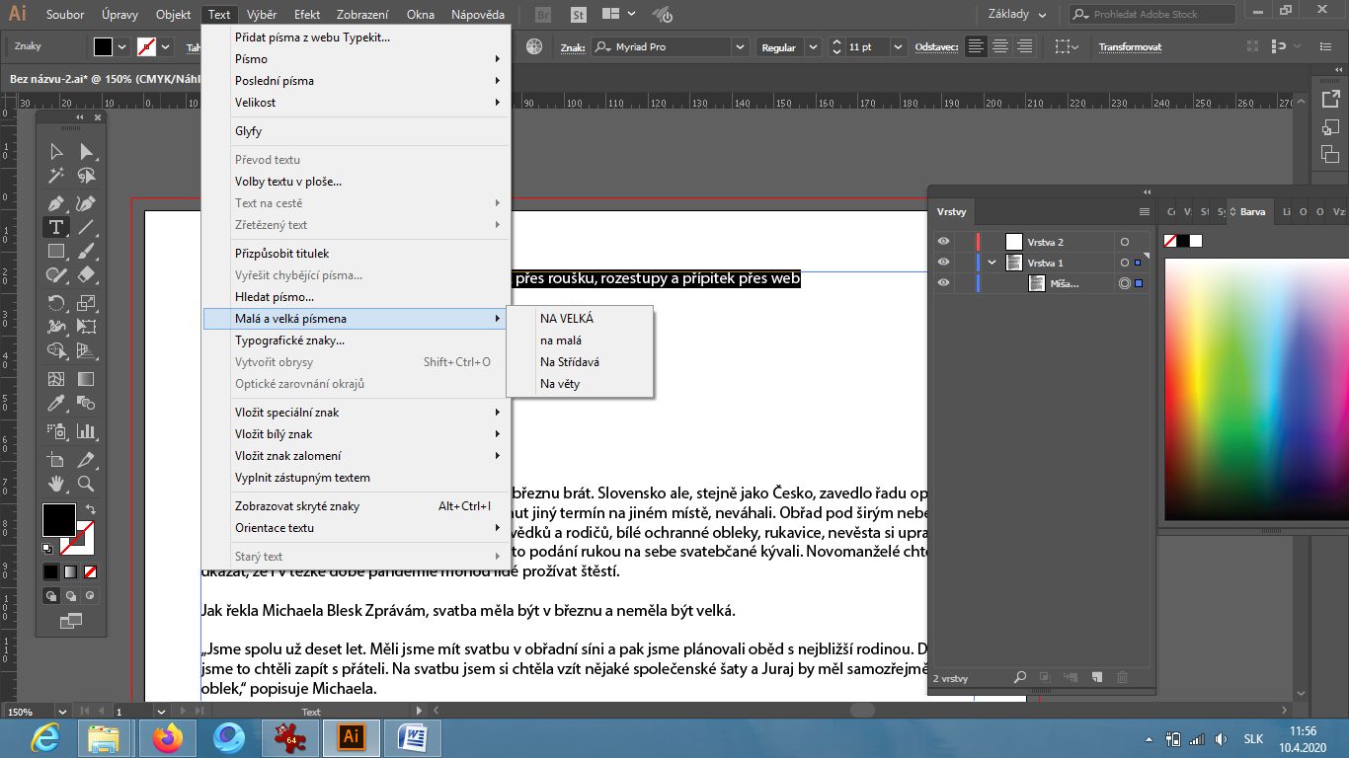This screenshot has width=1349, height=758.
Task: Align paragraph text to center
Action: pos(1000,47)
